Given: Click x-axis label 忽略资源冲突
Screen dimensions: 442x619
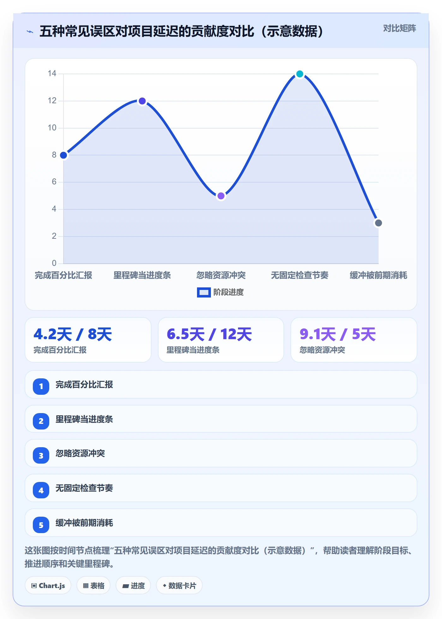Looking at the screenshot, I should tap(221, 275).
